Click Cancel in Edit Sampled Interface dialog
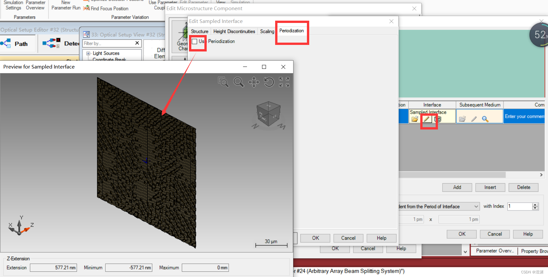This screenshot has height=277, width=548. (348, 238)
